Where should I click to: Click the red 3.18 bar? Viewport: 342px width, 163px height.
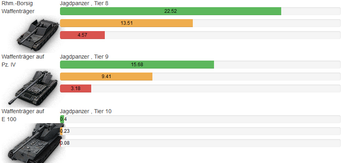pyautogui.click(x=76, y=88)
